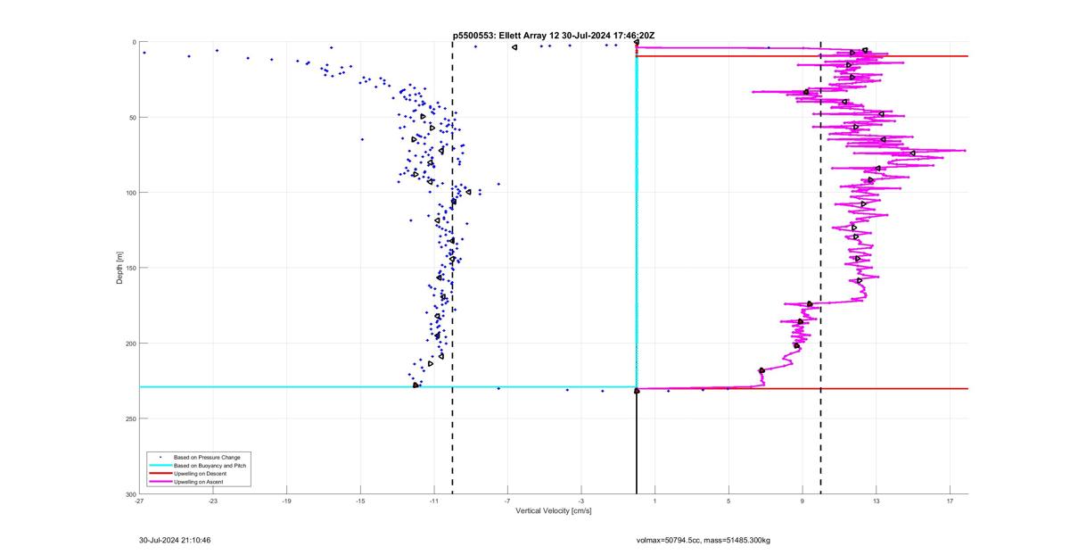Click legend entry 'Upwelling on Ascent'
The height and width of the screenshot is (555, 1070).
(x=199, y=481)
